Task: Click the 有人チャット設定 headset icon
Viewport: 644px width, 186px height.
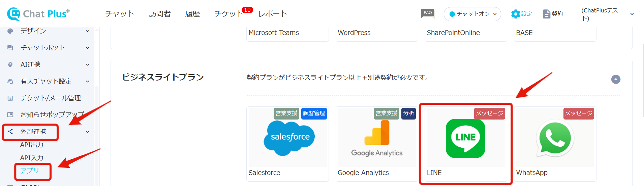Action: pos(10,81)
